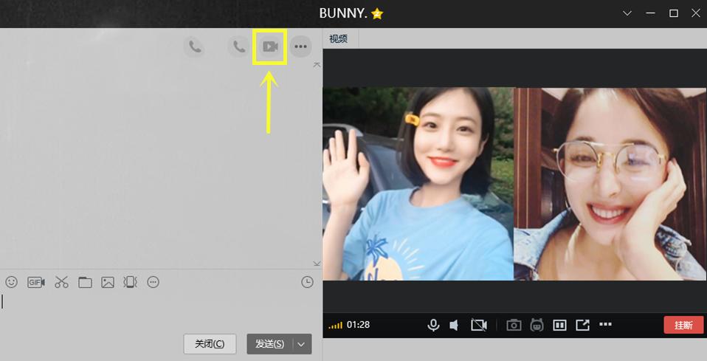Image resolution: width=707 pixels, height=361 pixels.
Task: Toggle the speaker sound off
Action: pos(455,325)
